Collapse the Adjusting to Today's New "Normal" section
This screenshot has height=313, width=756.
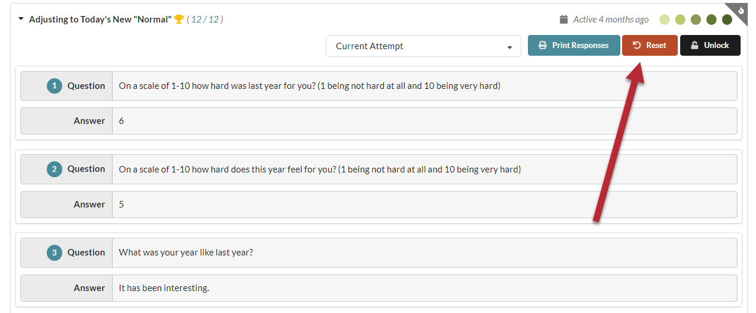pyautogui.click(x=21, y=20)
